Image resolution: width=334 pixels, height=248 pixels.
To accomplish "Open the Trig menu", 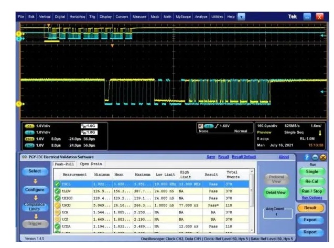I will point(92,17).
